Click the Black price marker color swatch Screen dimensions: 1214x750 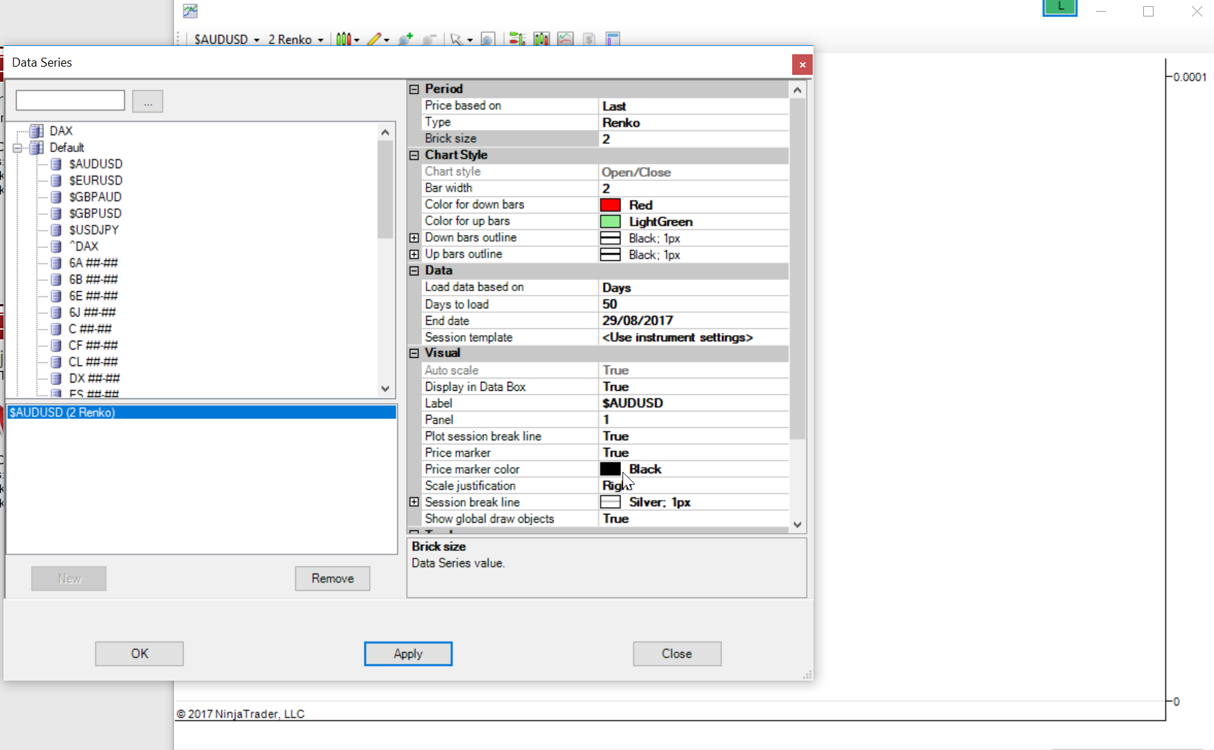point(610,469)
